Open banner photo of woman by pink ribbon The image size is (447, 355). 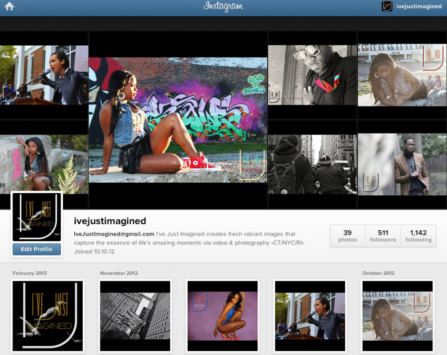(x=44, y=164)
